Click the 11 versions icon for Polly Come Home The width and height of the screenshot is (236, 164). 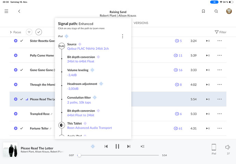click(178, 55)
